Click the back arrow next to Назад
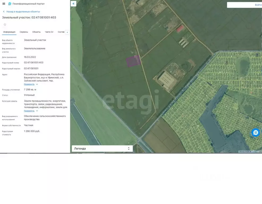 pyautogui.click(x=4, y=12)
